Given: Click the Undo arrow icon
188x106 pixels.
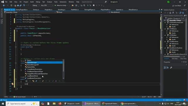Looking at the screenshot, I should coord(24,6).
